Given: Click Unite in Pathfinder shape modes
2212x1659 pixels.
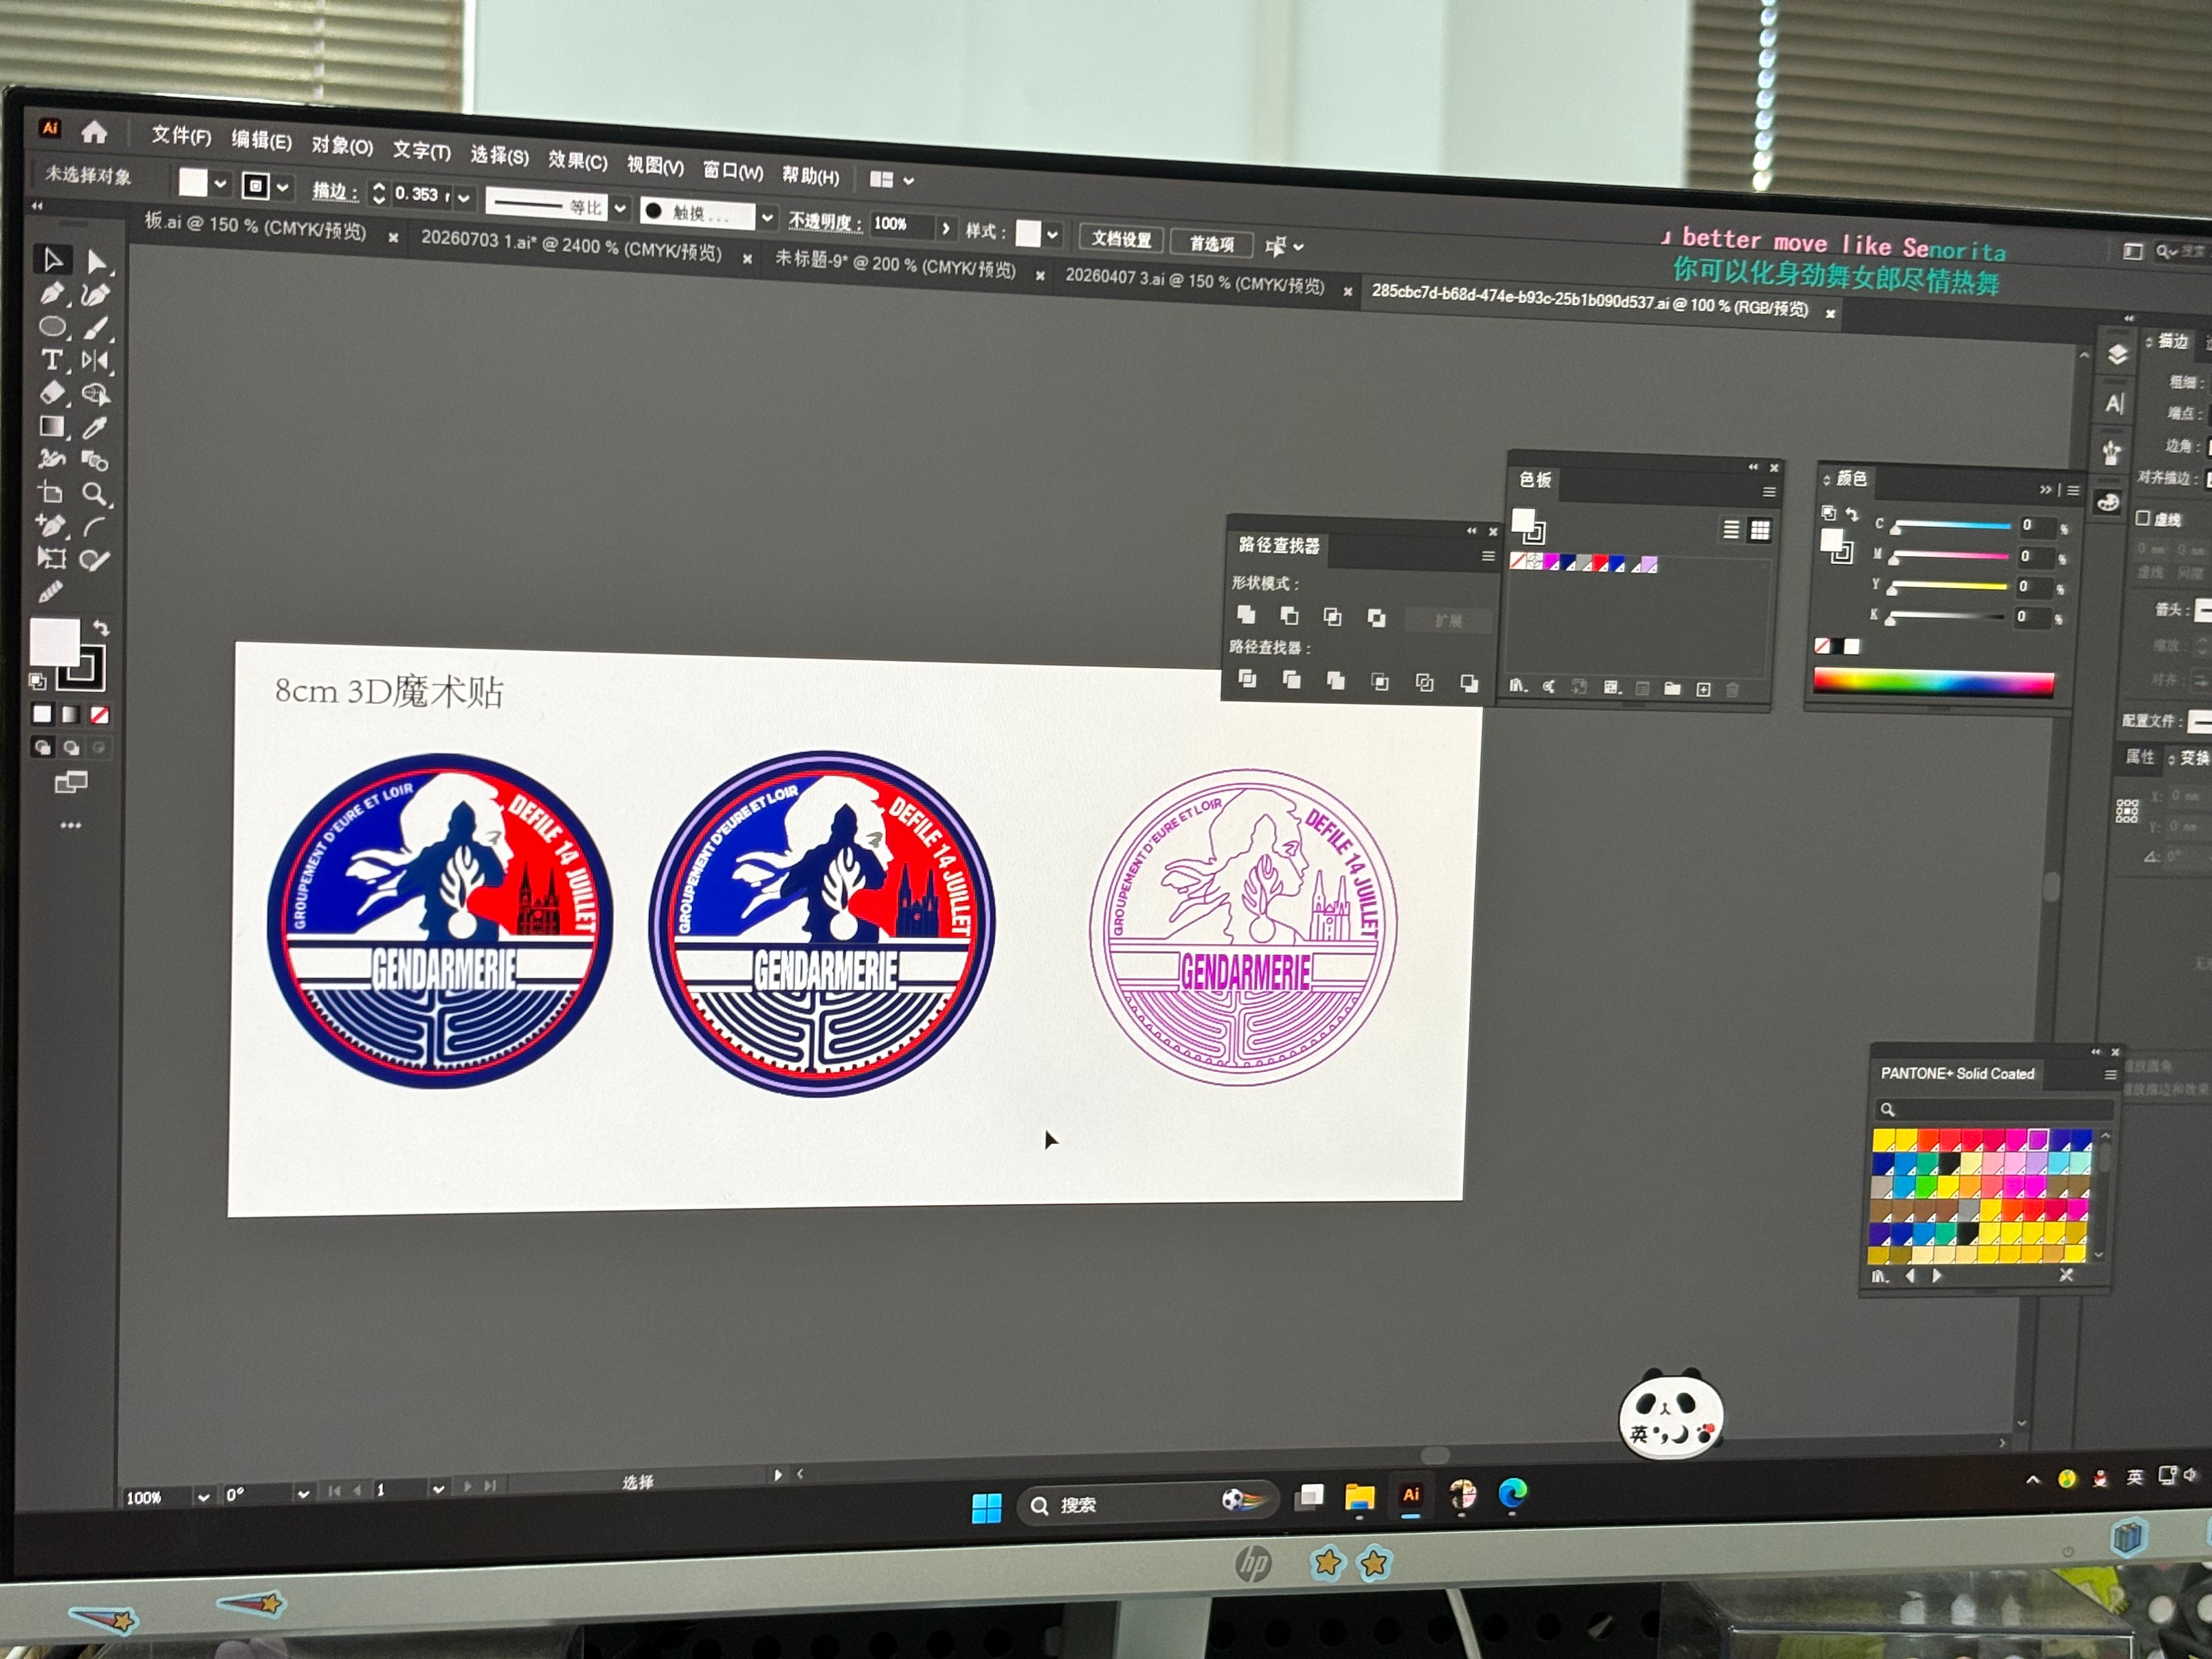Looking at the screenshot, I should click(1246, 615).
